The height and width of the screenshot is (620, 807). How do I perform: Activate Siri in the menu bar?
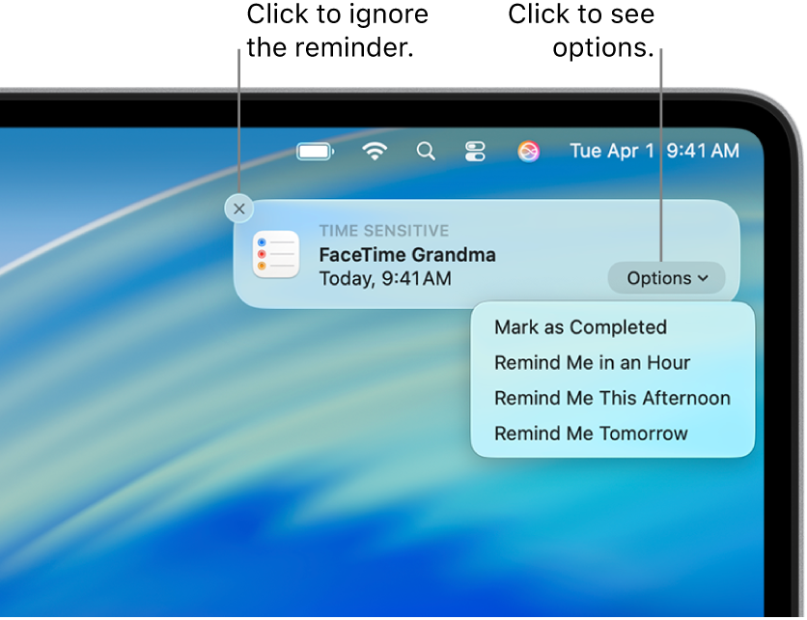click(x=527, y=151)
